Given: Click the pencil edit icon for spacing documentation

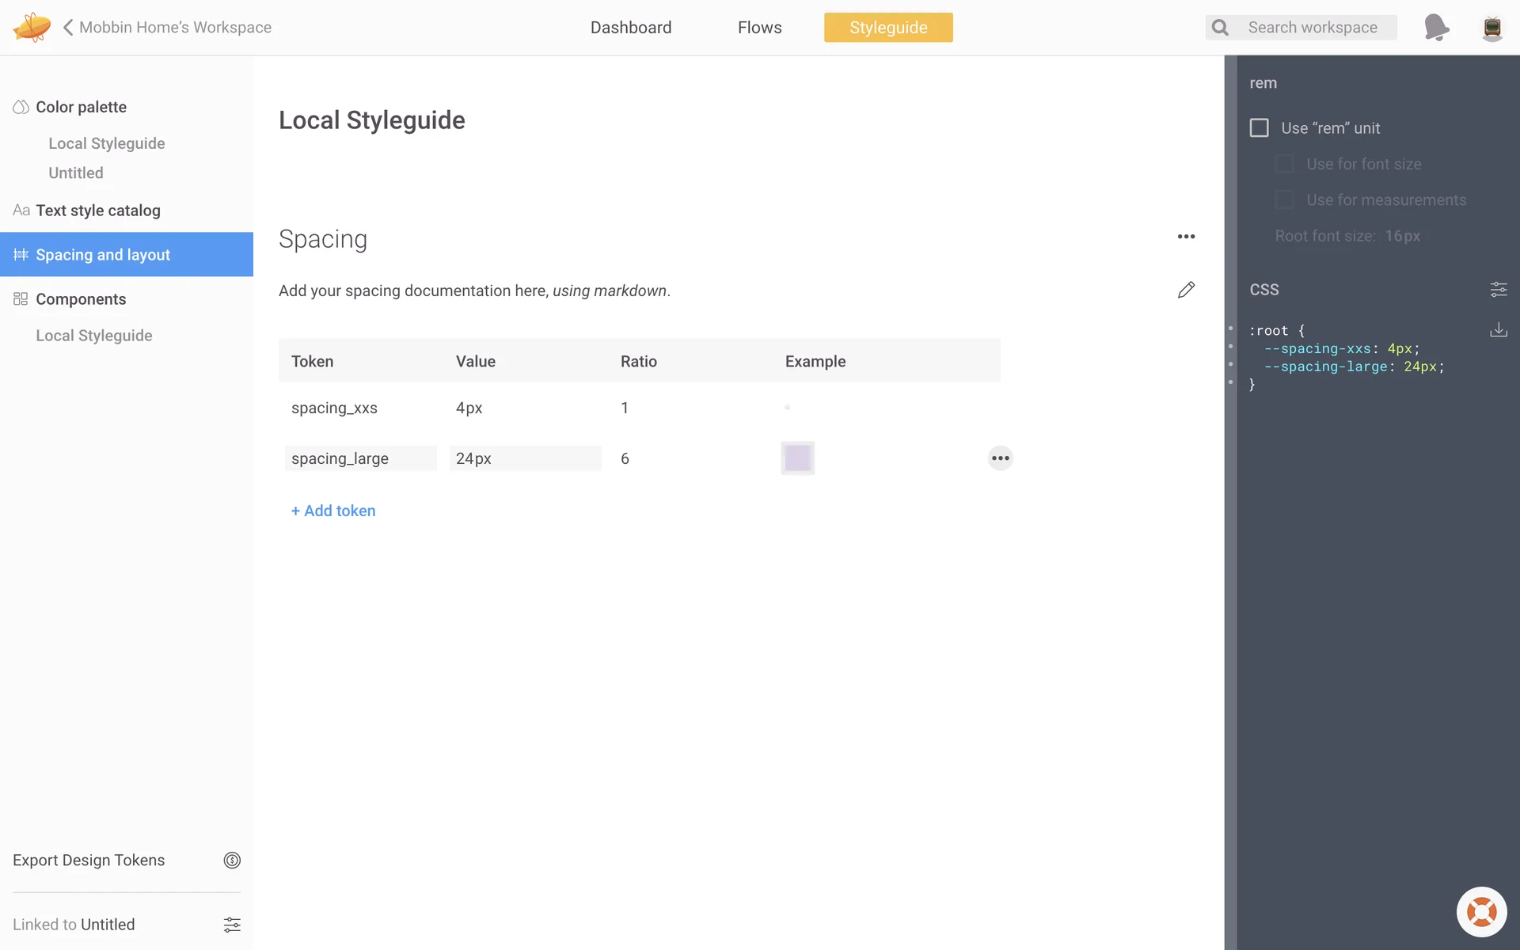Looking at the screenshot, I should (1186, 291).
